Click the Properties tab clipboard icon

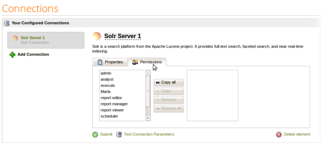[100, 62]
